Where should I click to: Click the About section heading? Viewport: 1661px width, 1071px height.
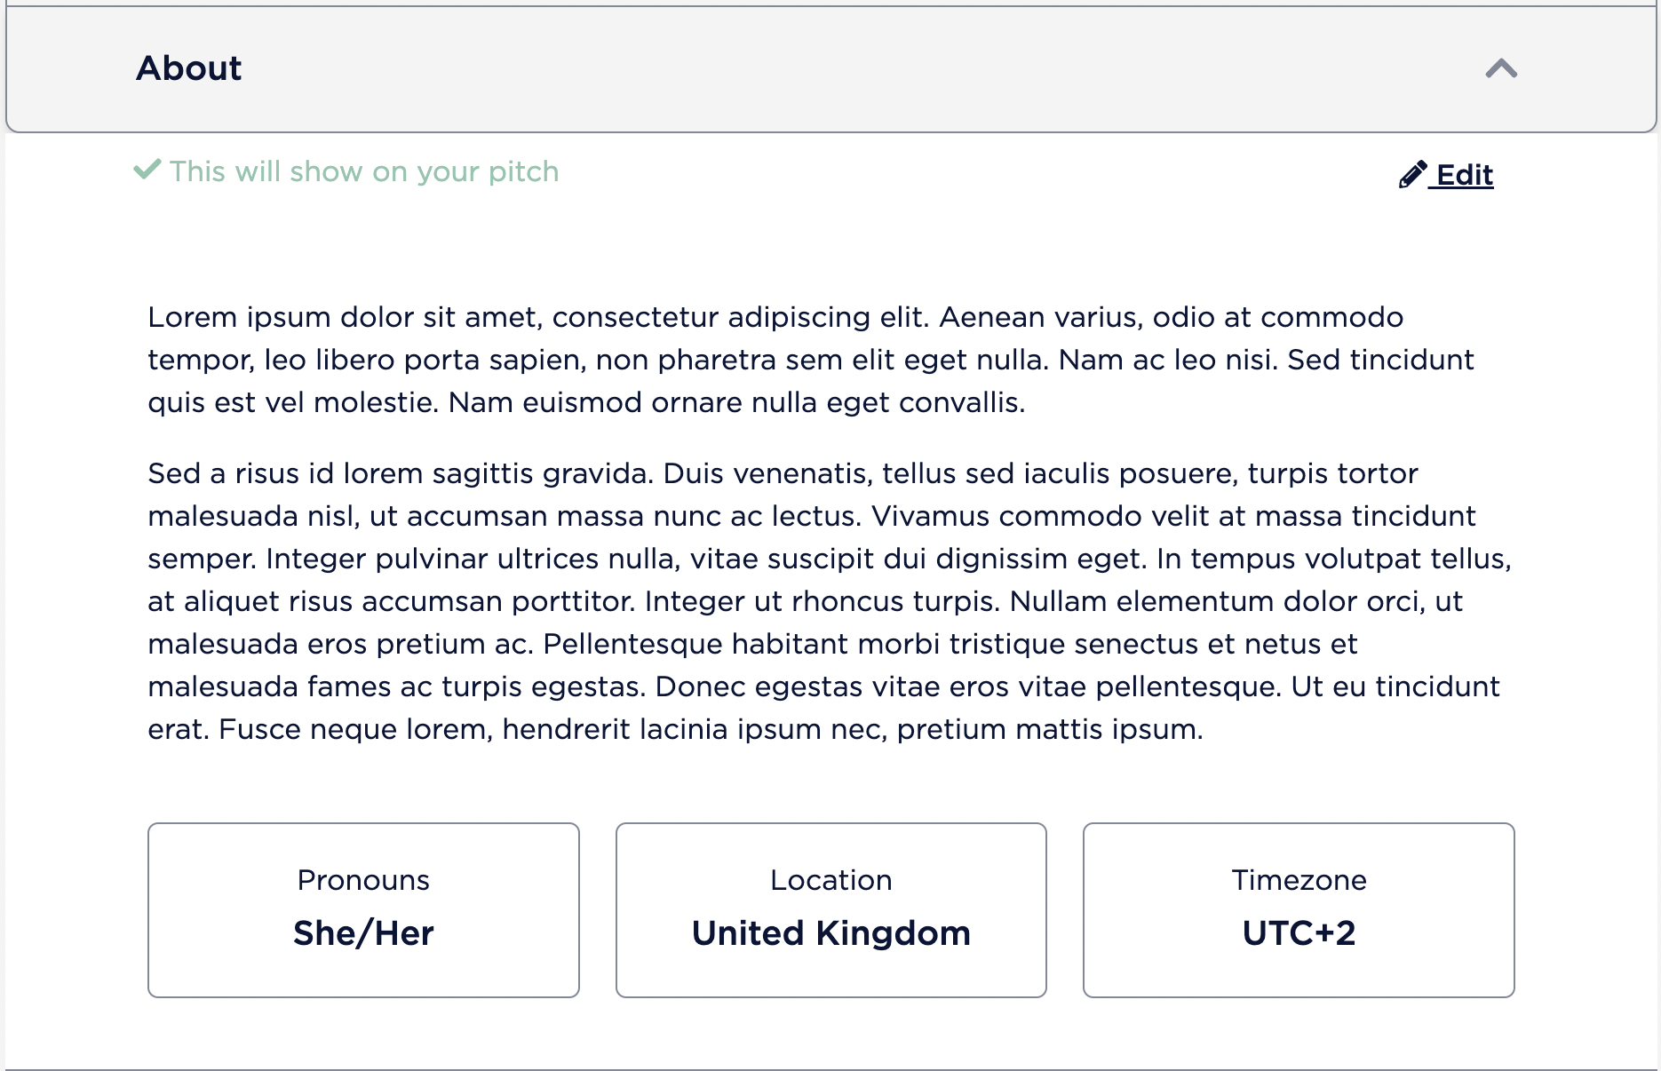188,68
